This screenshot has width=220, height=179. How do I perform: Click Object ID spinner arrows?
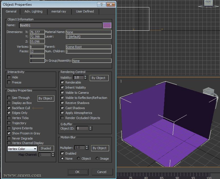(x=90, y=128)
